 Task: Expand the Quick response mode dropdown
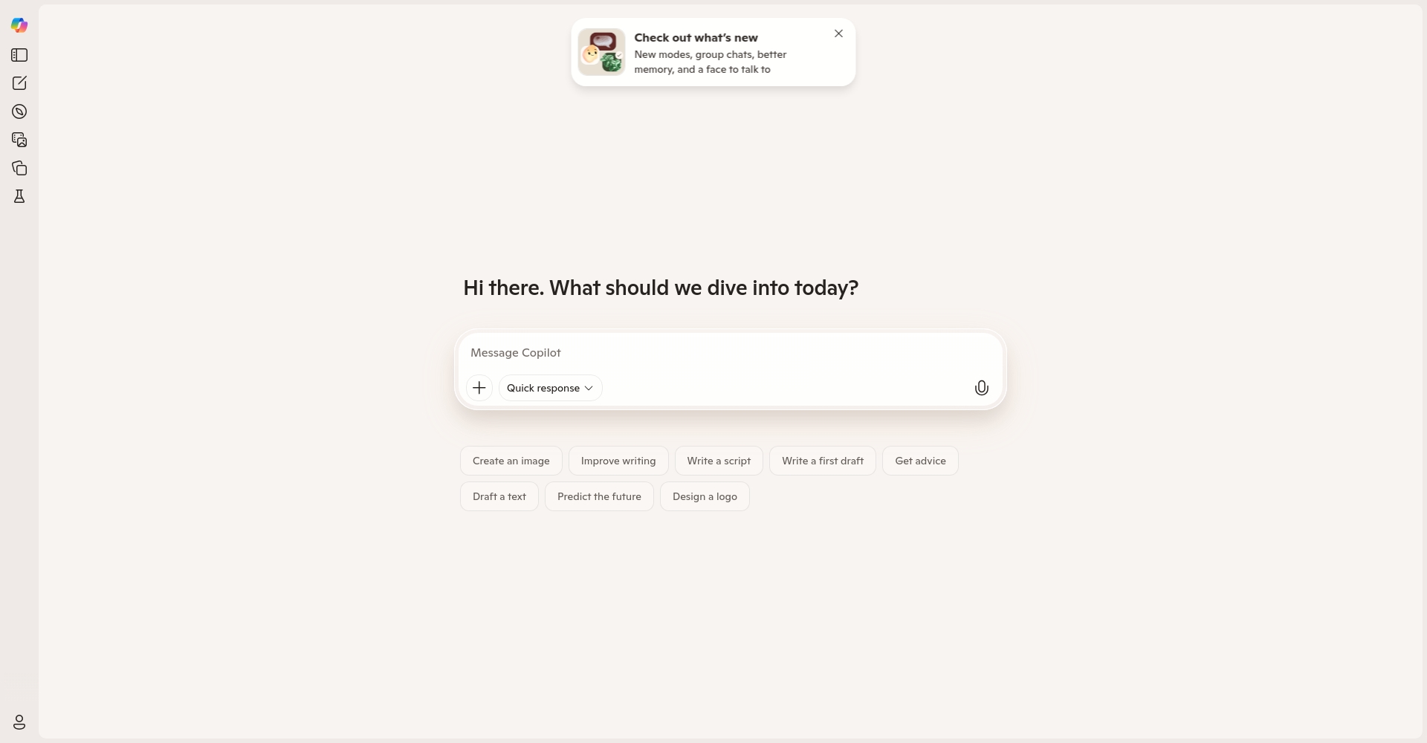tap(550, 388)
